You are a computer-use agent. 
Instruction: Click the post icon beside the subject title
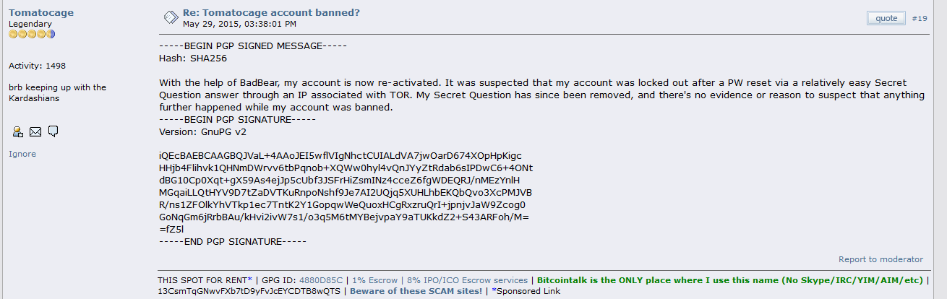point(170,17)
